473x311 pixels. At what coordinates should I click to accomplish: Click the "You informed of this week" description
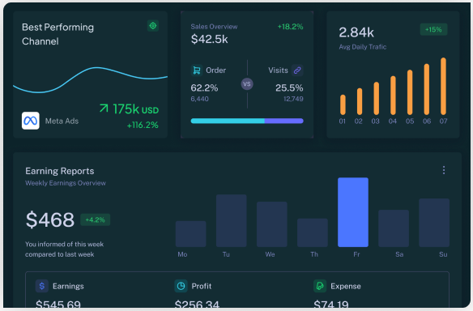pos(64,244)
